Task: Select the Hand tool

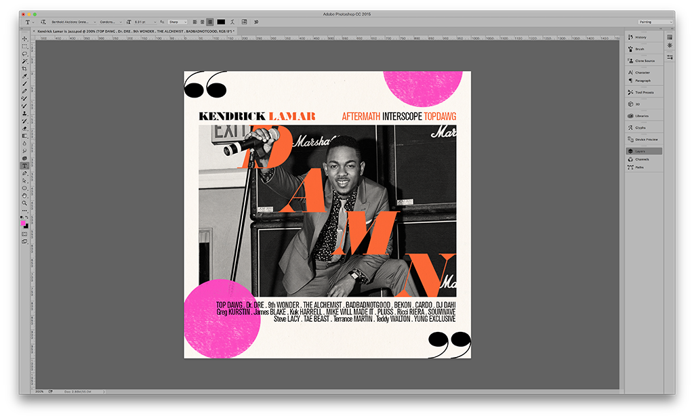Action: click(25, 196)
